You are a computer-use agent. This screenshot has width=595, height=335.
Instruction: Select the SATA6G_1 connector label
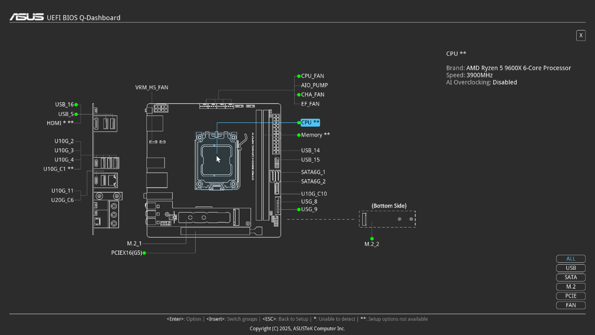(313, 172)
